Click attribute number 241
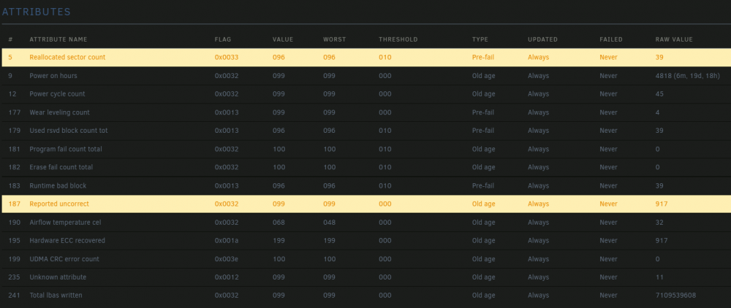This screenshot has width=731, height=308. [x=15, y=296]
